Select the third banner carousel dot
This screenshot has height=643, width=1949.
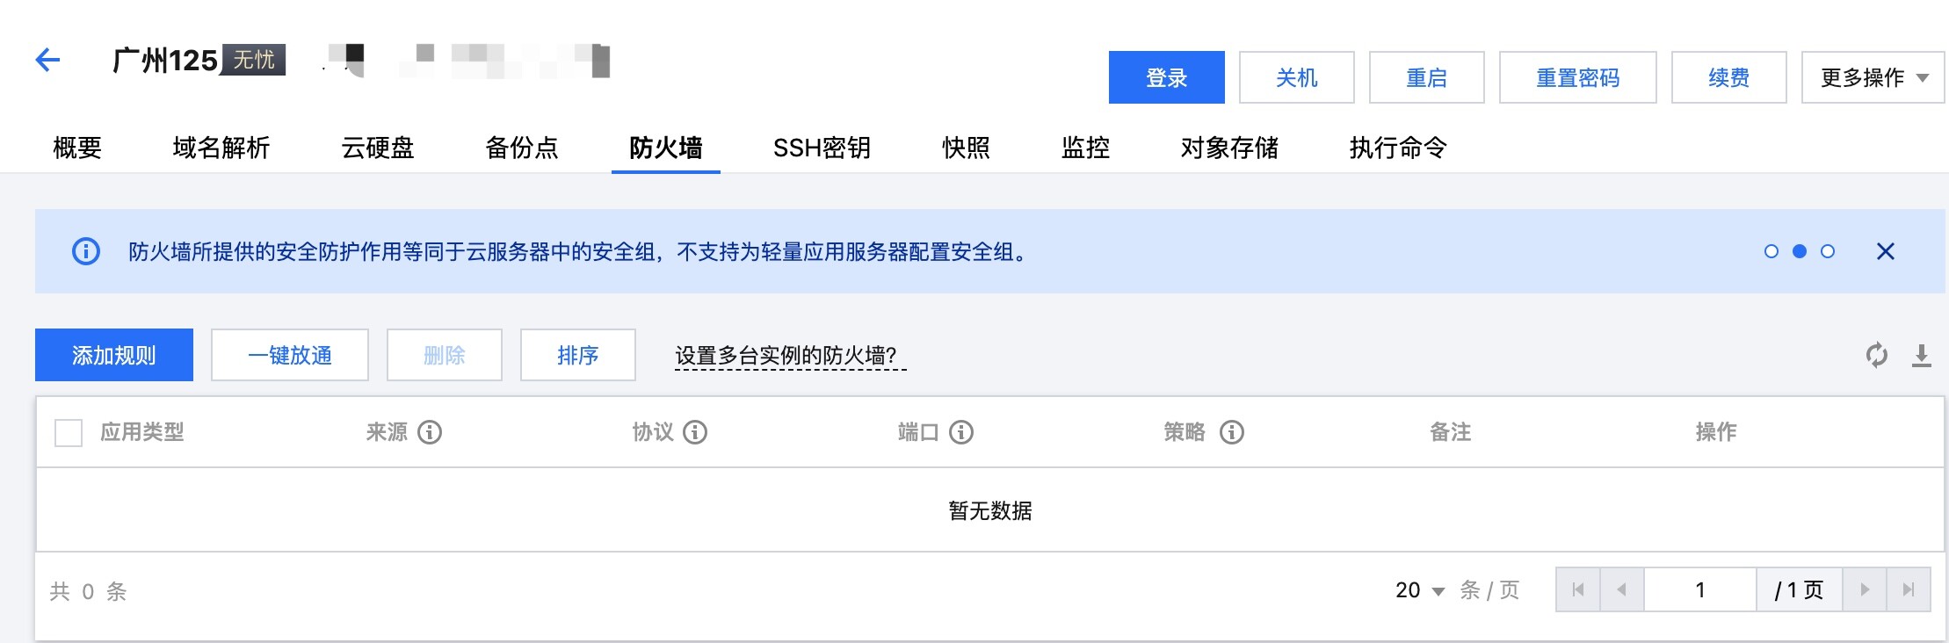1828,251
